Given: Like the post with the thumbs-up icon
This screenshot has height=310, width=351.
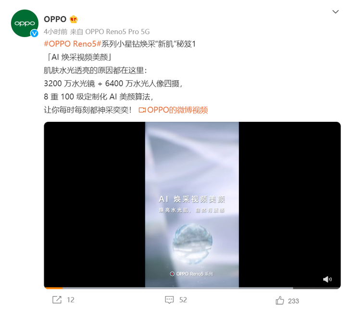Looking at the screenshot, I should [279, 300].
